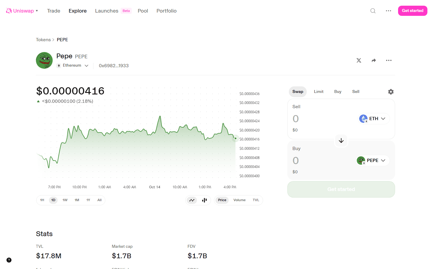Click the Ethereum network icon

[59, 65]
